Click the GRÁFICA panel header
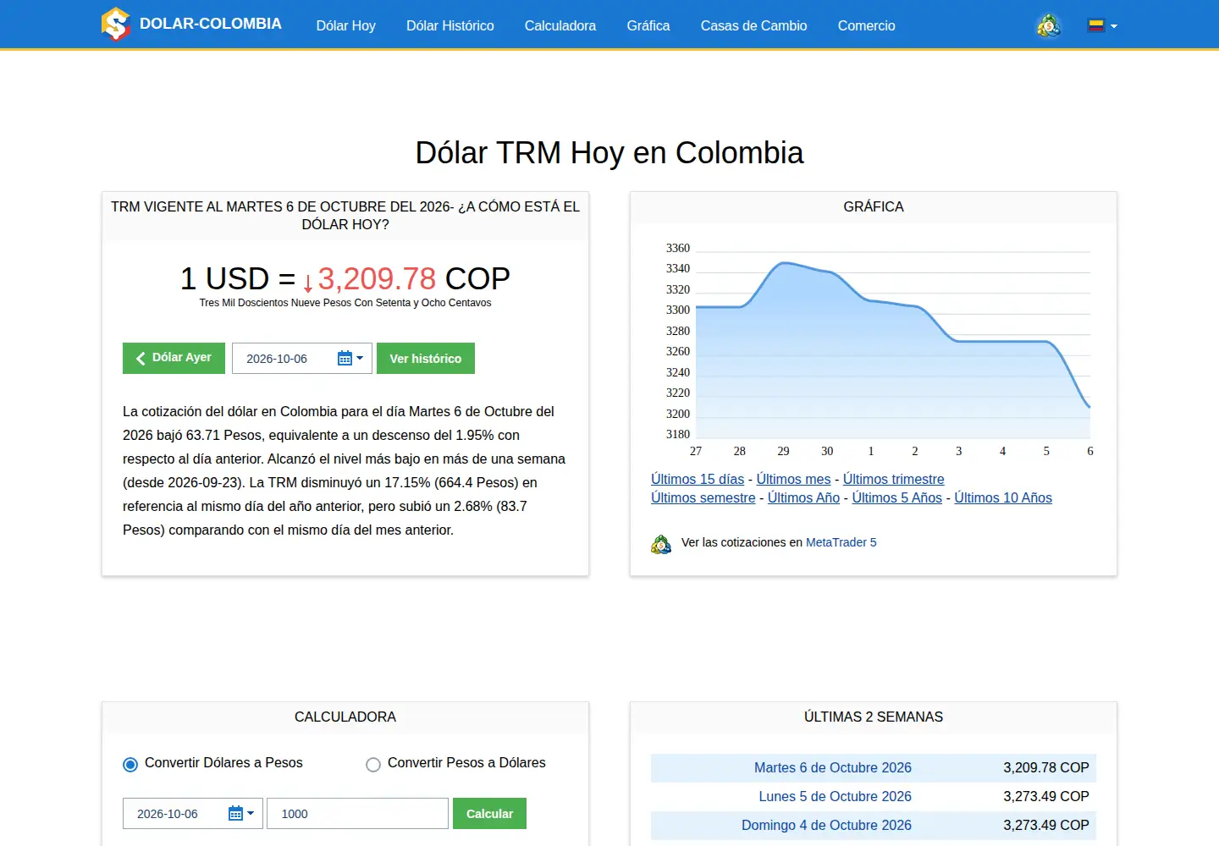 click(874, 207)
